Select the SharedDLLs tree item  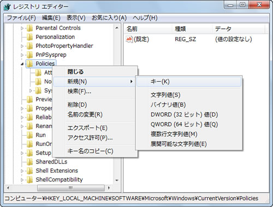click(x=51, y=162)
